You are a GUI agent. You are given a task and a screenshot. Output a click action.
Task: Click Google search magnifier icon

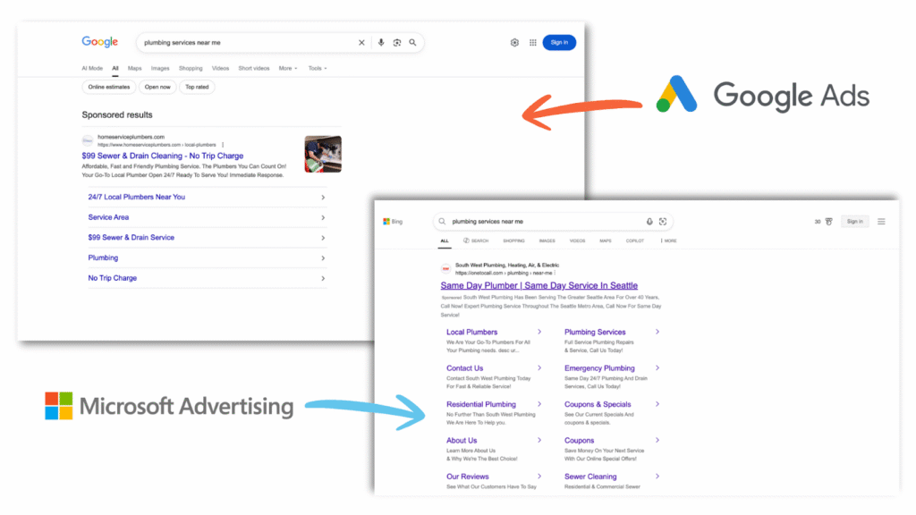coord(413,43)
